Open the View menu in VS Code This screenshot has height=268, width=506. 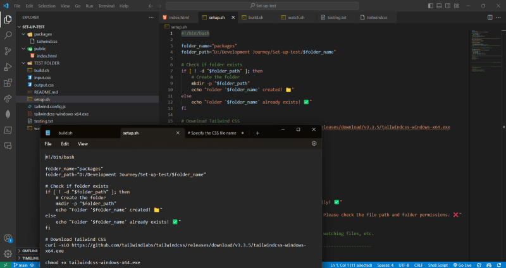pyautogui.click(x=65, y=6)
